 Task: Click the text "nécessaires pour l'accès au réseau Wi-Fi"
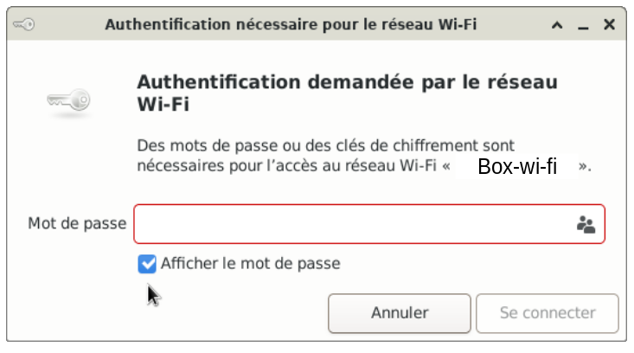click(286, 166)
